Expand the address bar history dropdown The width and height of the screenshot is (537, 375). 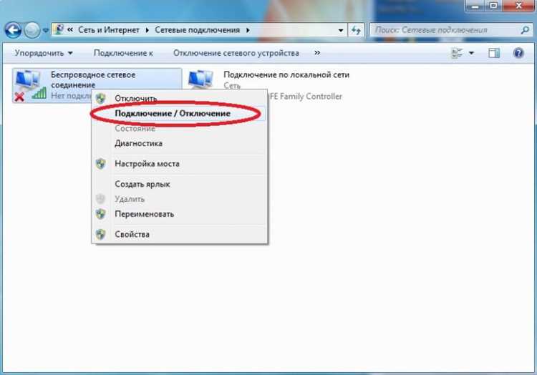[x=340, y=31]
